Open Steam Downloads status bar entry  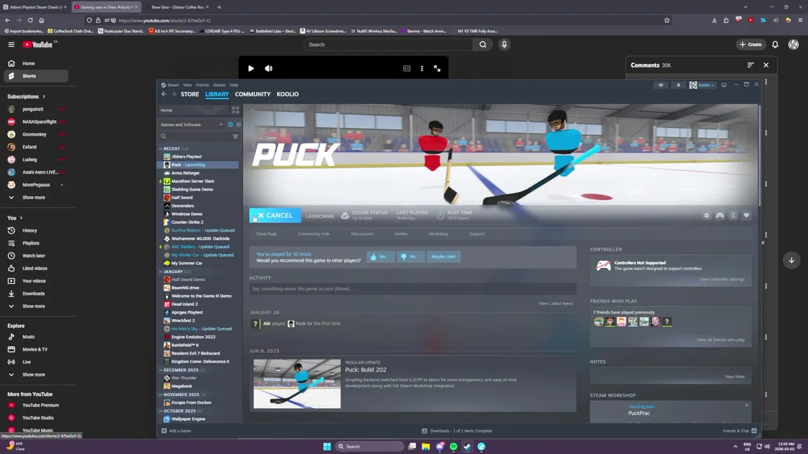(x=457, y=431)
